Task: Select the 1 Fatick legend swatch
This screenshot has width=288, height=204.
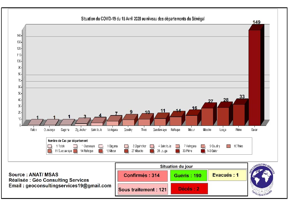Action: click(x=50, y=146)
